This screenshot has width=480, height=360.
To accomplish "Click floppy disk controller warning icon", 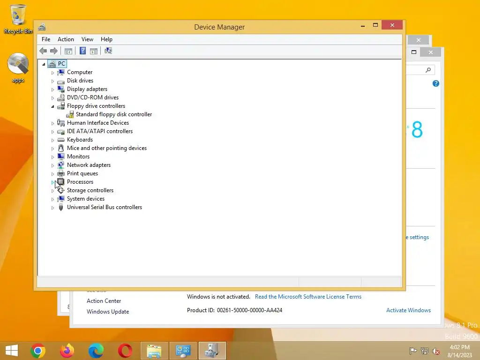I will pyautogui.click(x=70, y=114).
